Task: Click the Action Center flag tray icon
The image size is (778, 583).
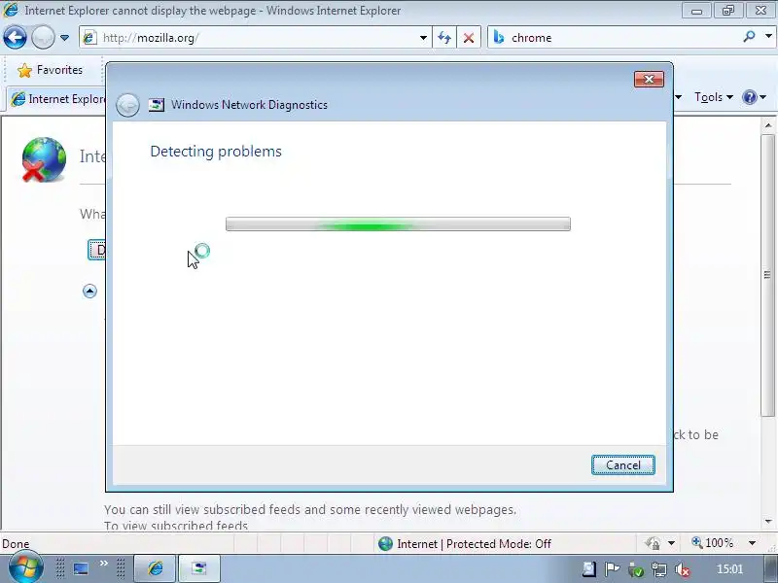Action: pos(612,569)
